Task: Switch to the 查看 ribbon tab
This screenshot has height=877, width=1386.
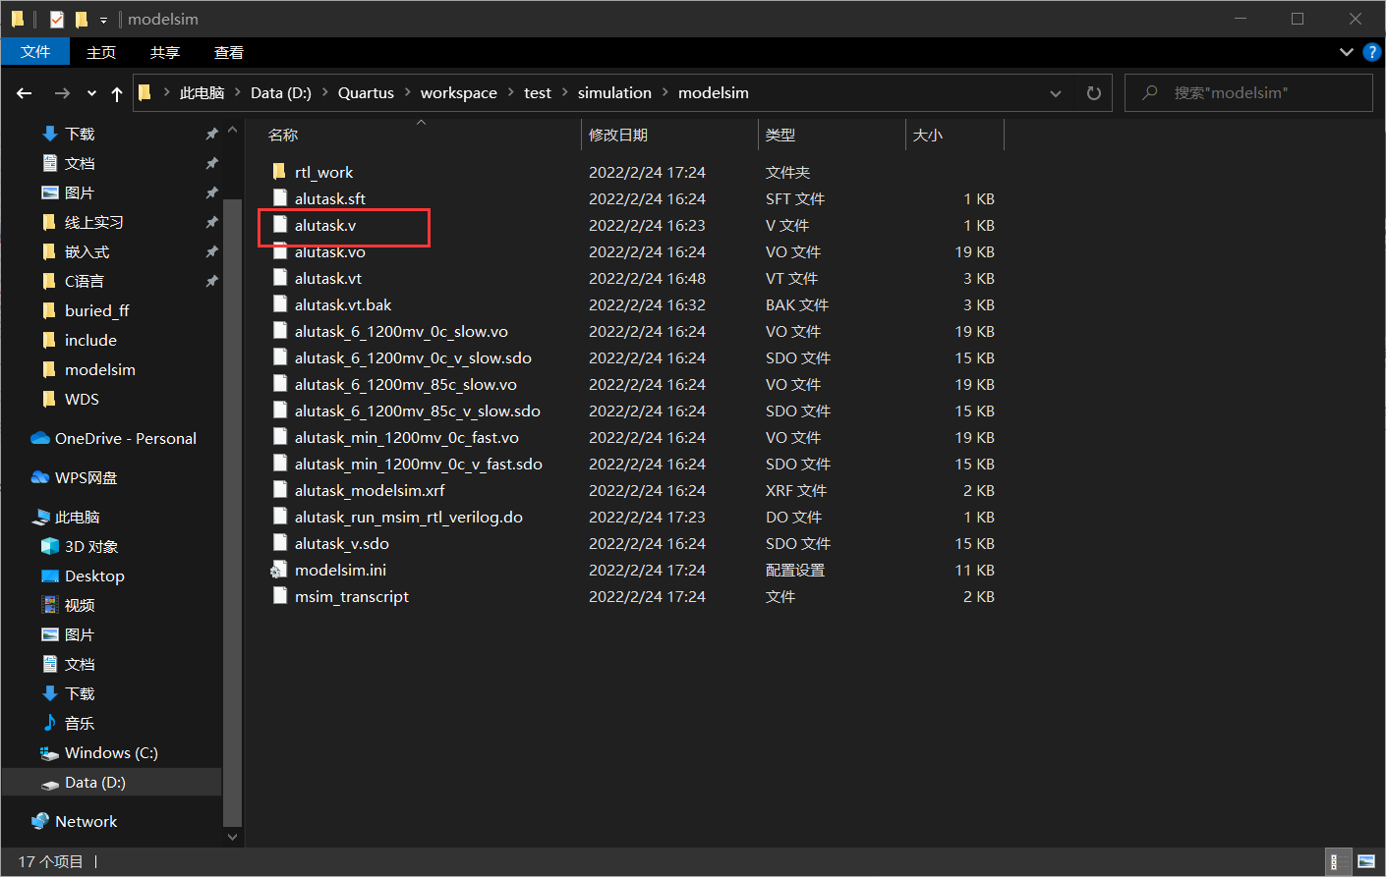Action: pyautogui.click(x=228, y=52)
